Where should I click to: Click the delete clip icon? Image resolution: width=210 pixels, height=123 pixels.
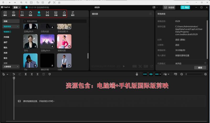(x=44, y=74)
